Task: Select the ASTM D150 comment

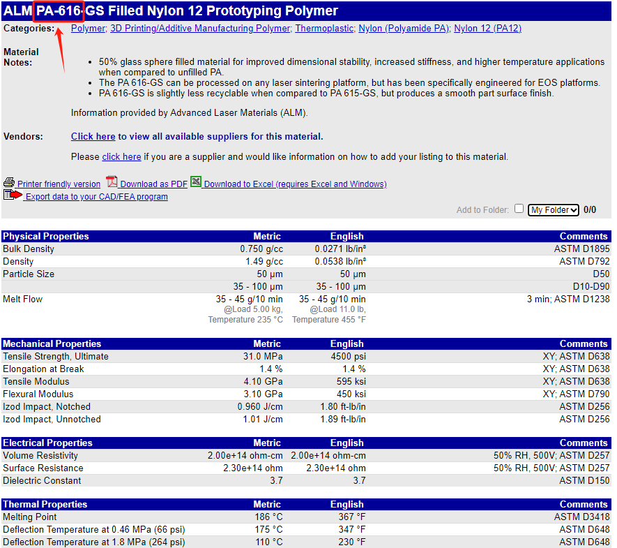Action: 584,481
